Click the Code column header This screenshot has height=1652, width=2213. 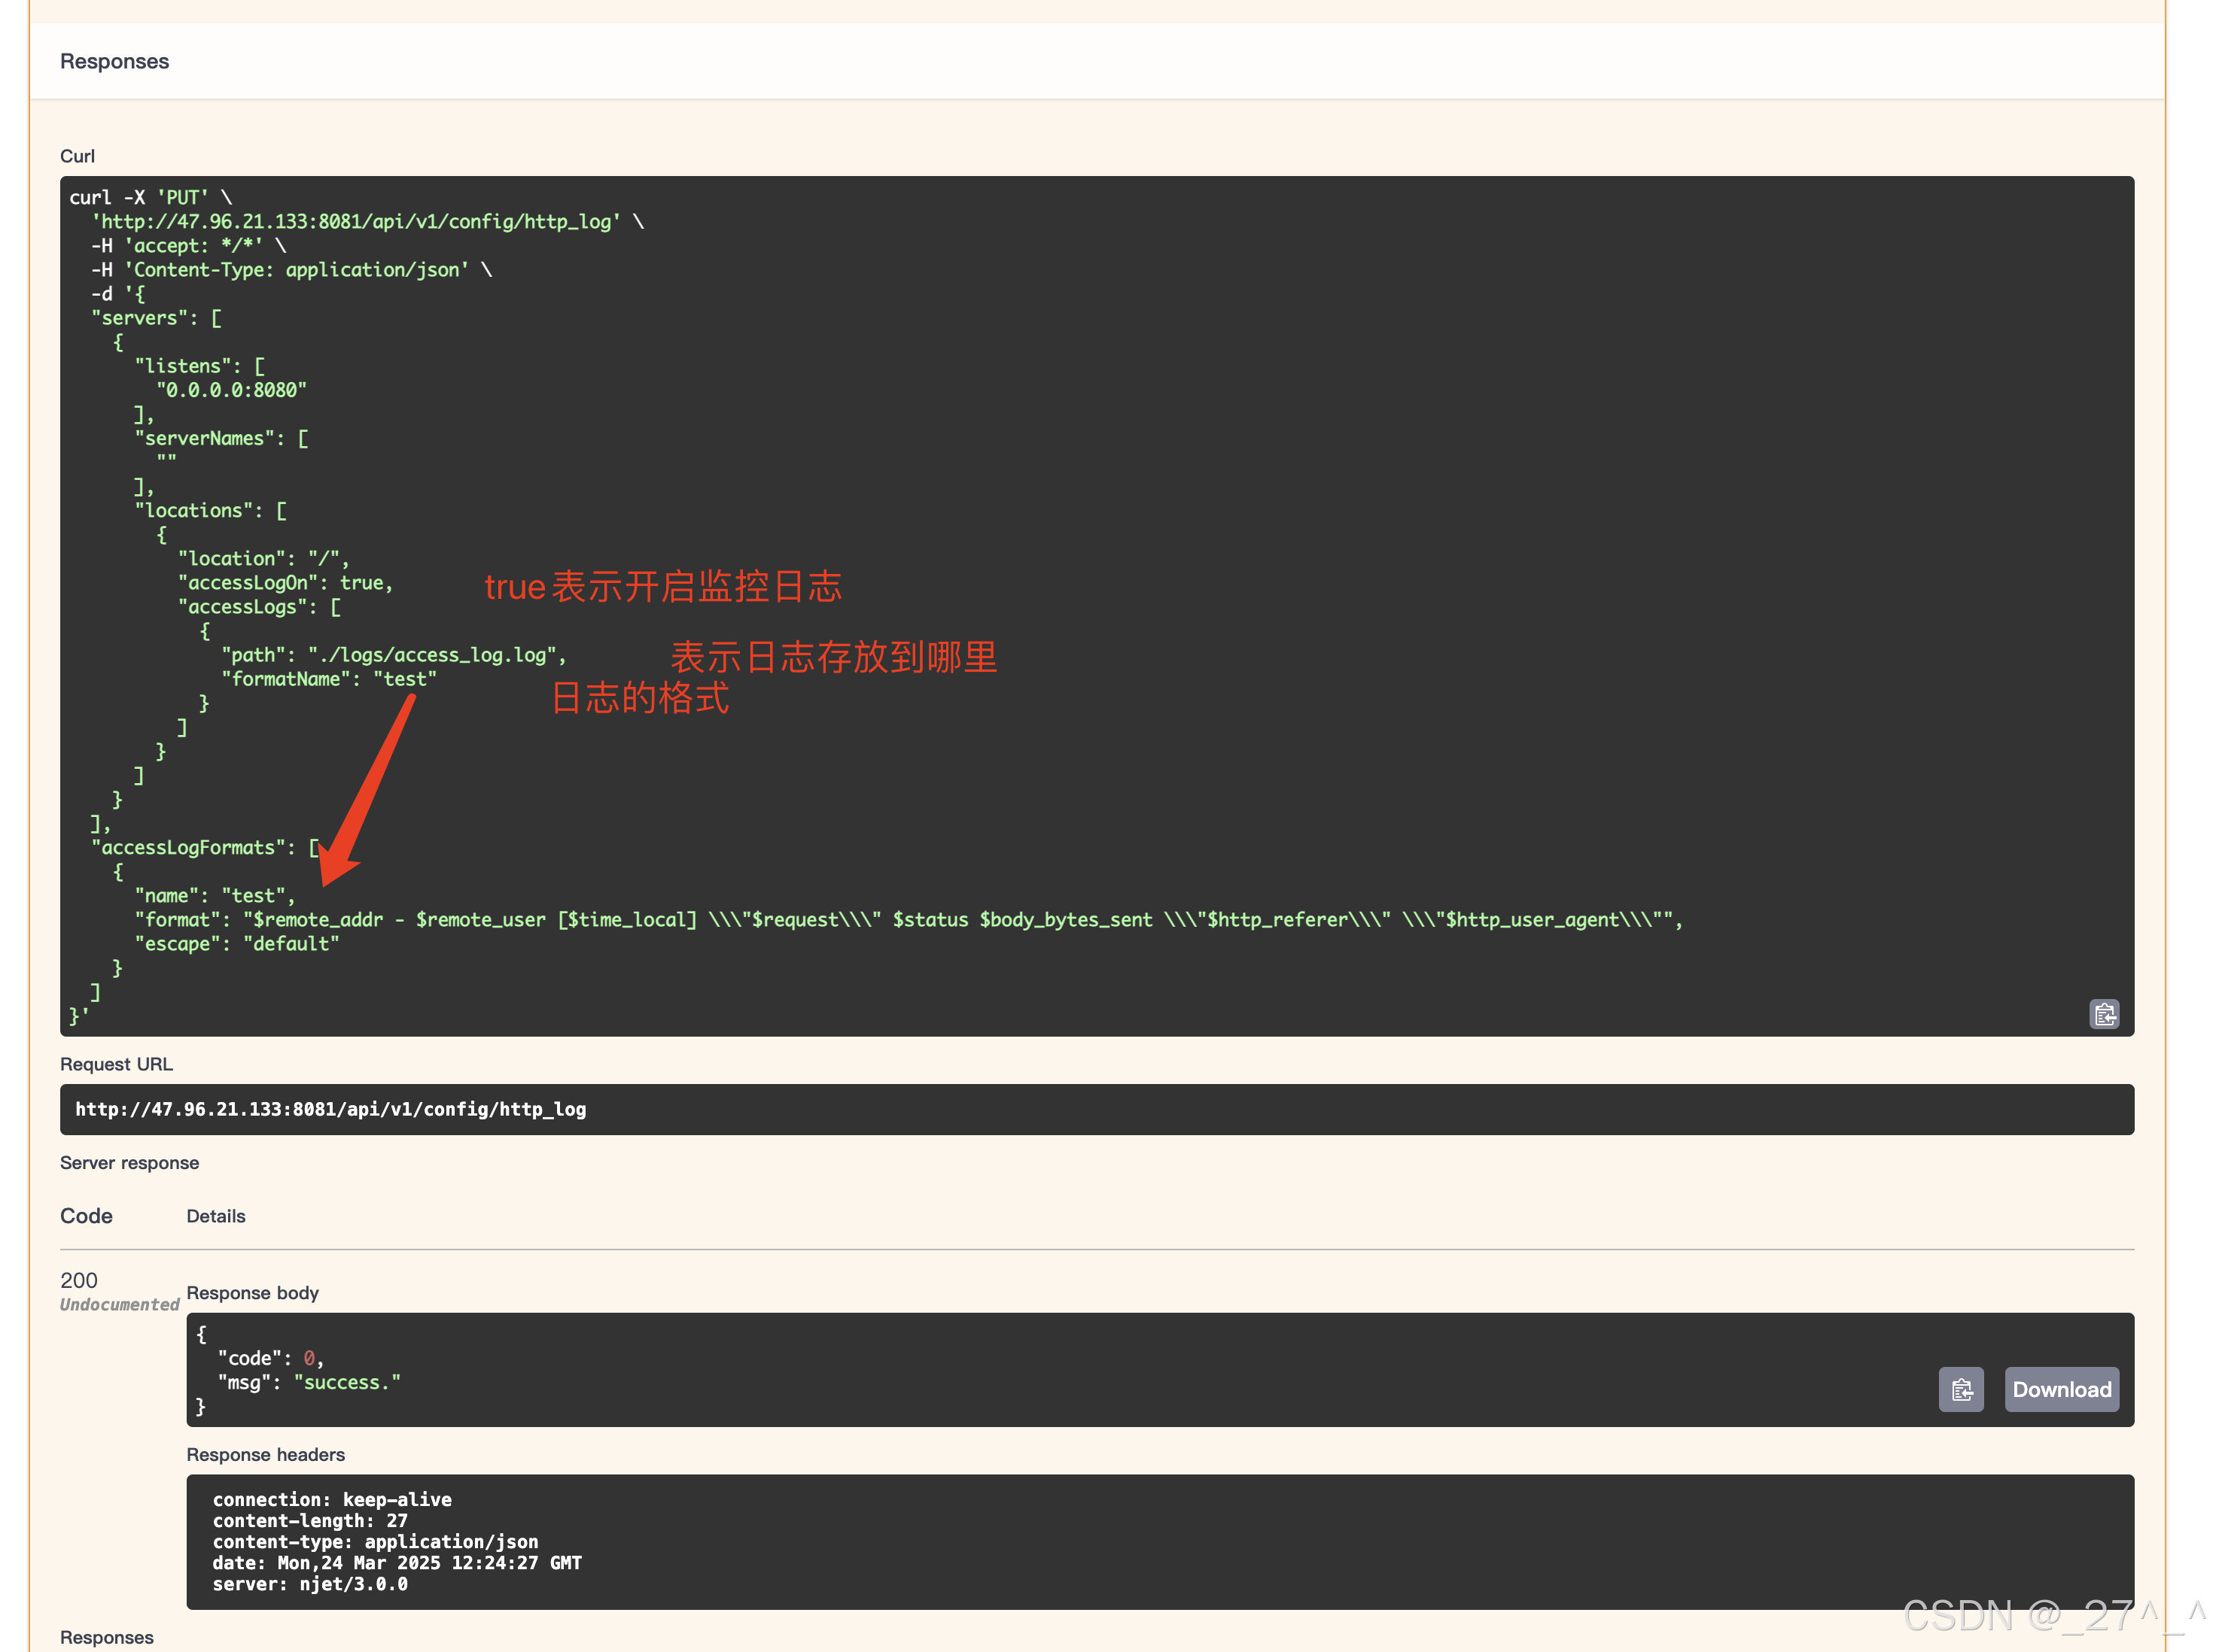click(x=86, y=1216)
